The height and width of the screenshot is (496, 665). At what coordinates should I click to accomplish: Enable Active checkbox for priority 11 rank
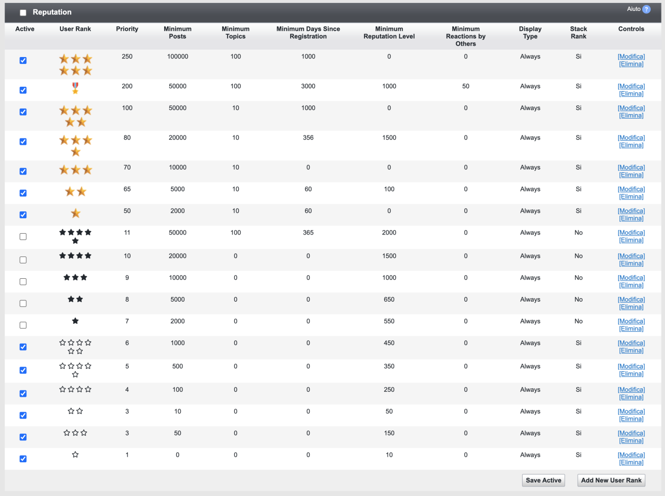pos(23,237)
